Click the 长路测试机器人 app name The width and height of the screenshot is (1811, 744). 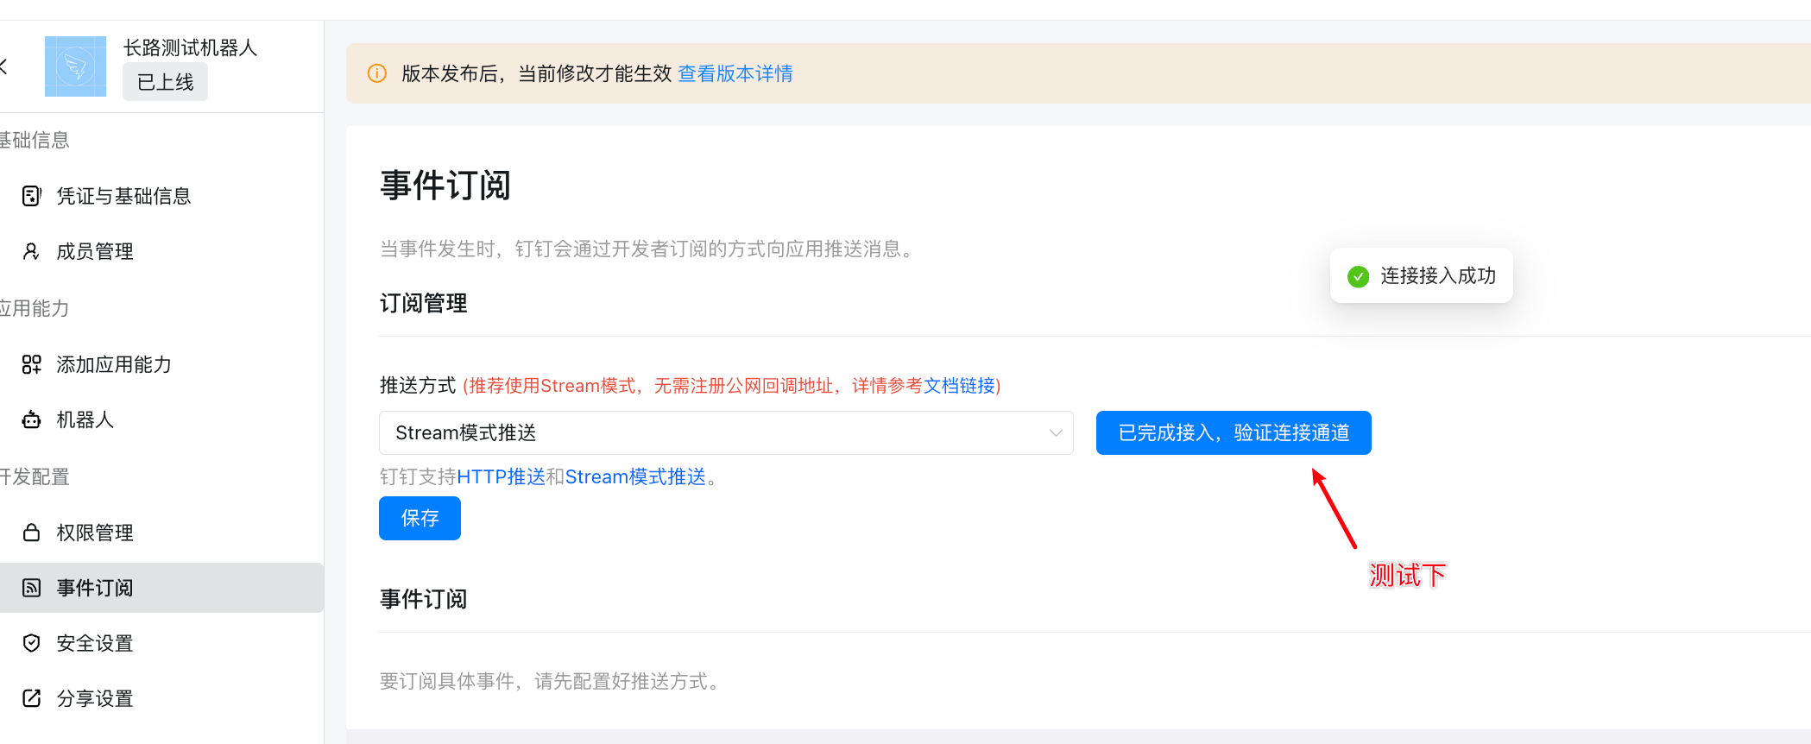190,47
